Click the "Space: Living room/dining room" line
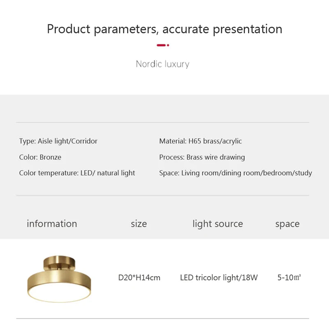 [x=236, y=173]
